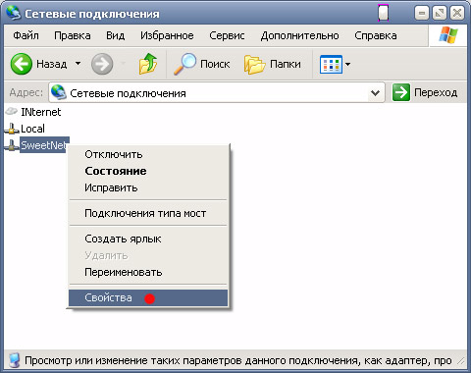This screenshot has width=471, height=373.
Task: Choose Подключения типа мост
Action: coord(148,213)
